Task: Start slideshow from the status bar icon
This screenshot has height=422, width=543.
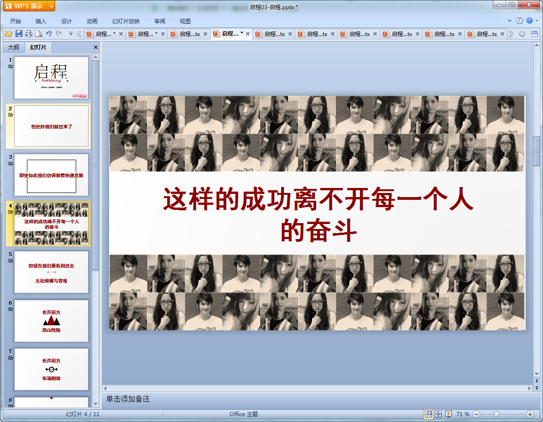Action: 449,414
